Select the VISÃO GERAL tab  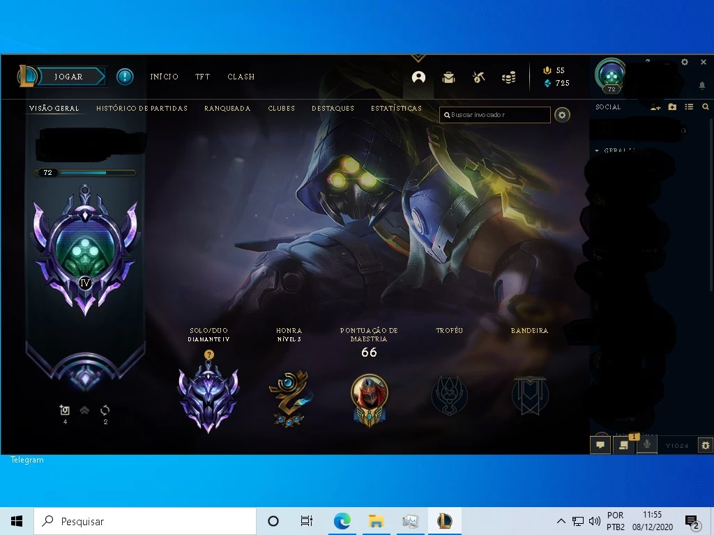pos(54,108)
